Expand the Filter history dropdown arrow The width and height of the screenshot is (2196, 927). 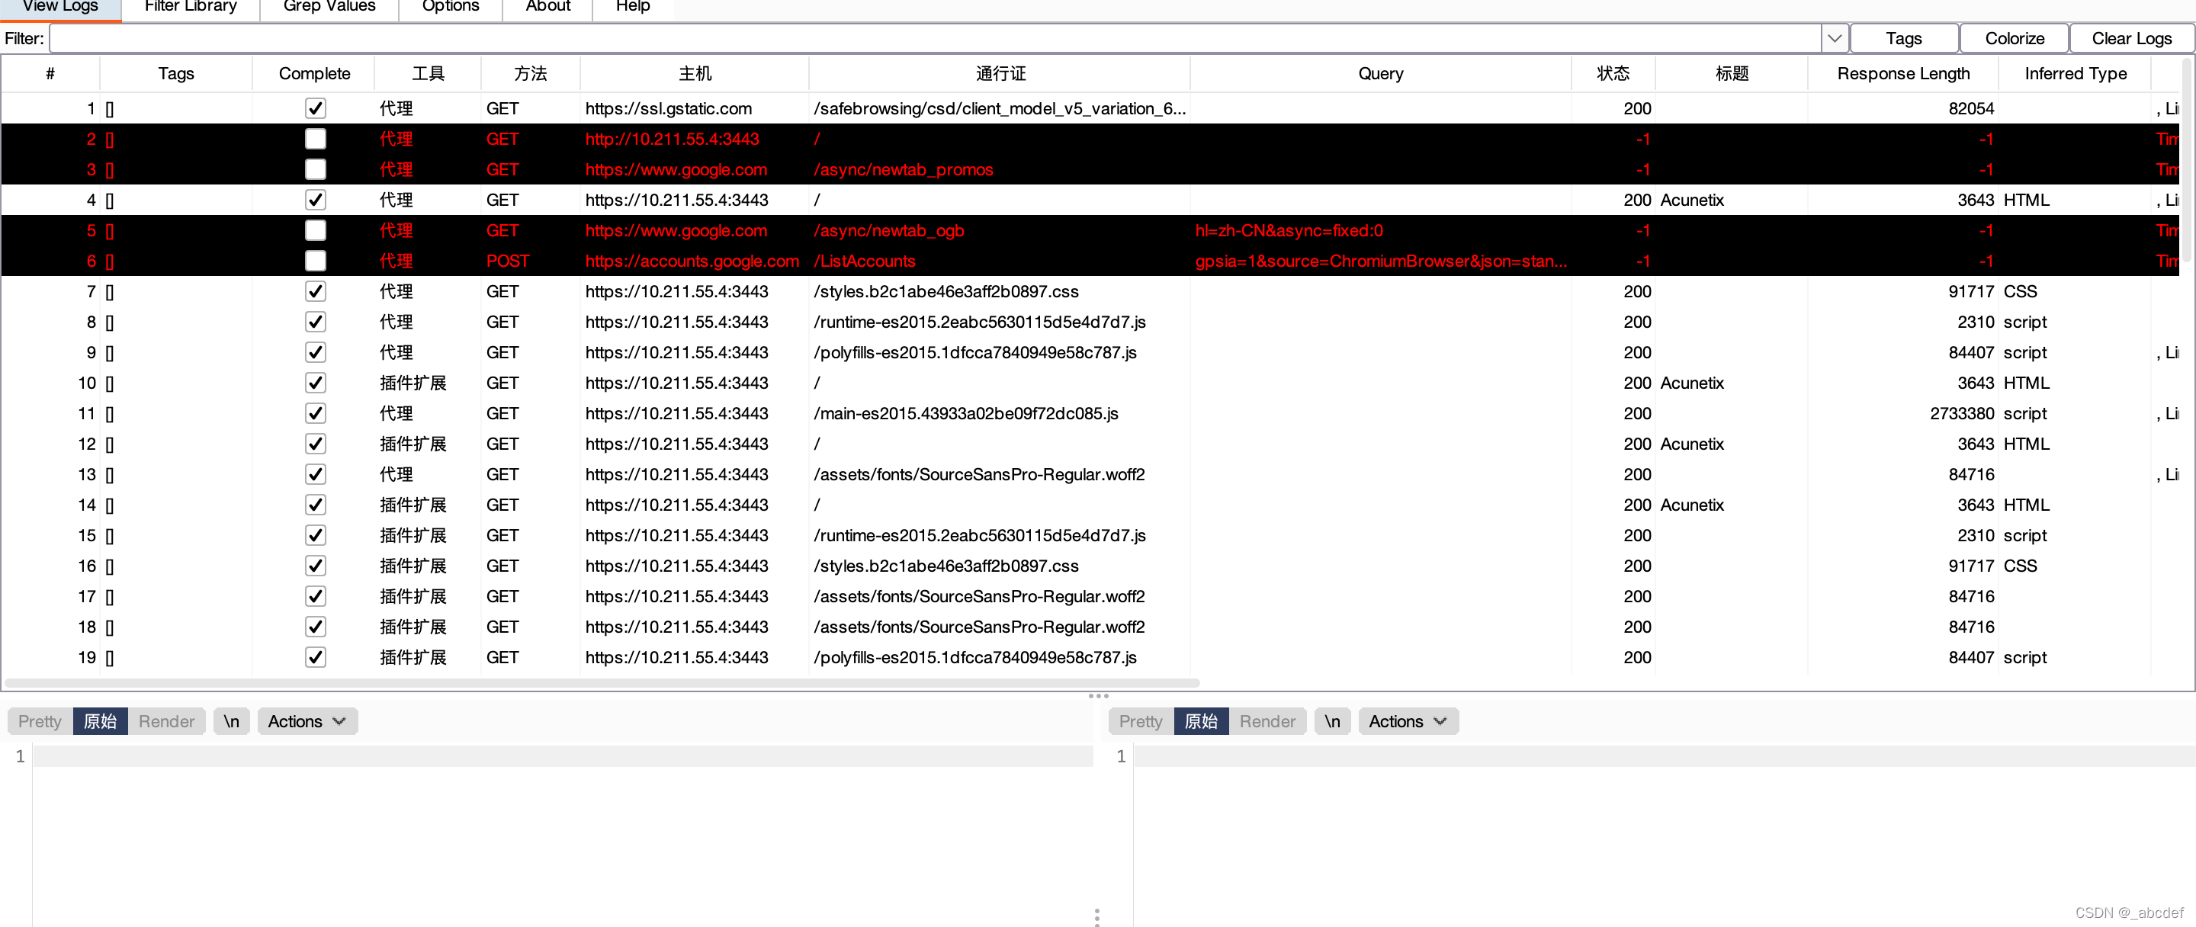click(1834, 38)
